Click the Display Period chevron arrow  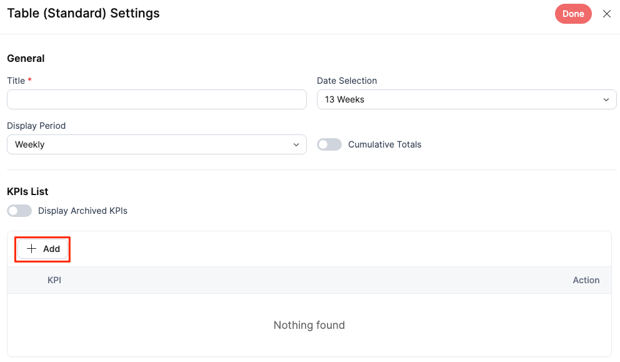(296, 145)
